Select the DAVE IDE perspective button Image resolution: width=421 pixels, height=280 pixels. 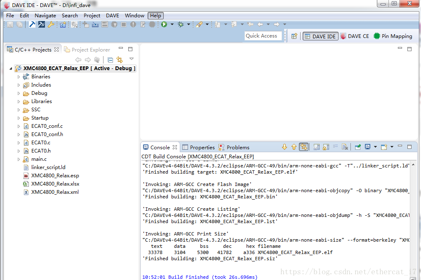[x=320, y=36]
